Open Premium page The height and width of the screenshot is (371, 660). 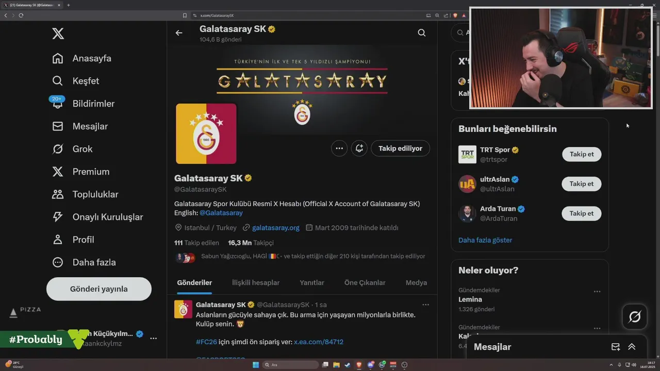pyautogui.click(x=80, y=172)
